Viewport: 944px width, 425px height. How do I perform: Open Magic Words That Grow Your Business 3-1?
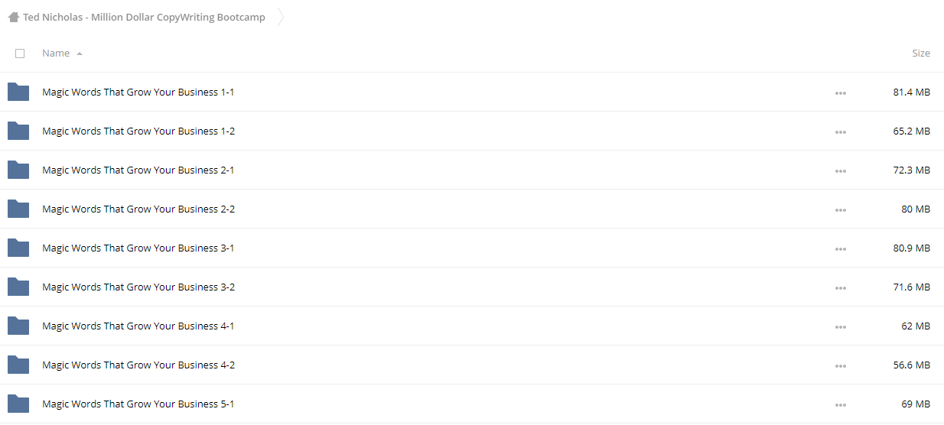(138, 248)
